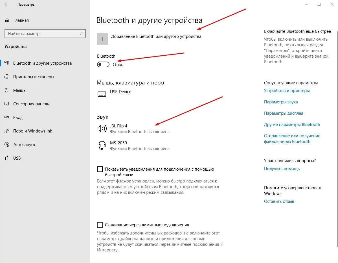Click the touchpad icon beside Сенсорная панель
This screenshot has width=338, height=263.
point(7,104)
